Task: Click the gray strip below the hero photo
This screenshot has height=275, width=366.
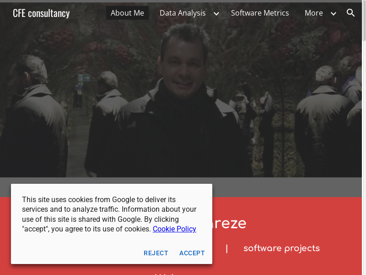Action: (274, 187)
